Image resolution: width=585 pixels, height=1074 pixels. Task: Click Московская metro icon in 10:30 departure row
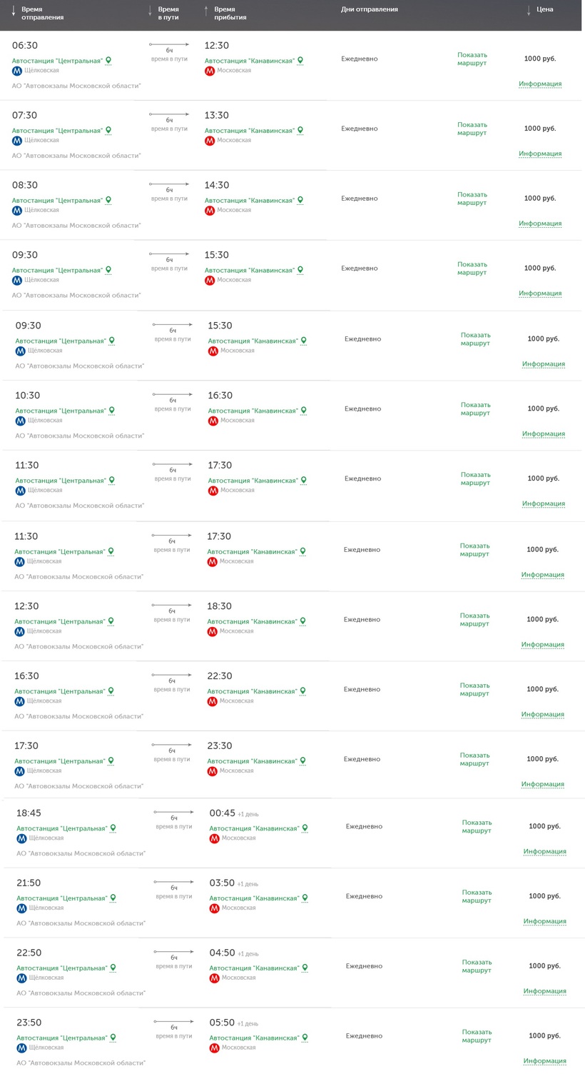[213, 421]
